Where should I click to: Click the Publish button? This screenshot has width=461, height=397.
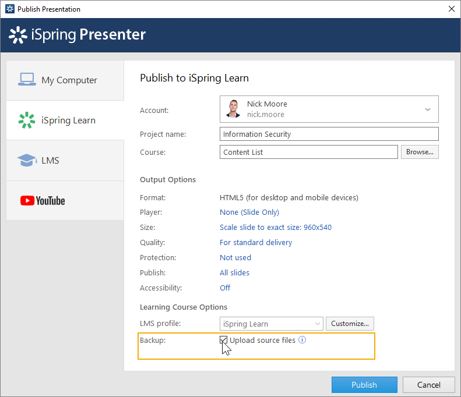[364, 385]
